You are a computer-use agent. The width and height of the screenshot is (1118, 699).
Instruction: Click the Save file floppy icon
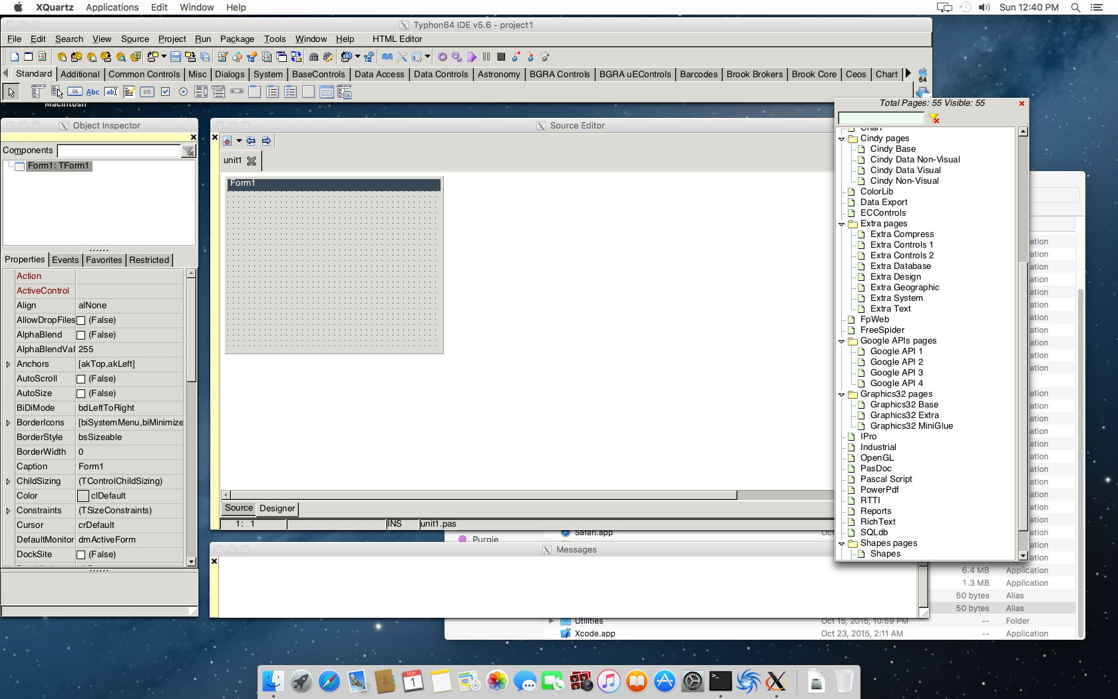(176, 57)
